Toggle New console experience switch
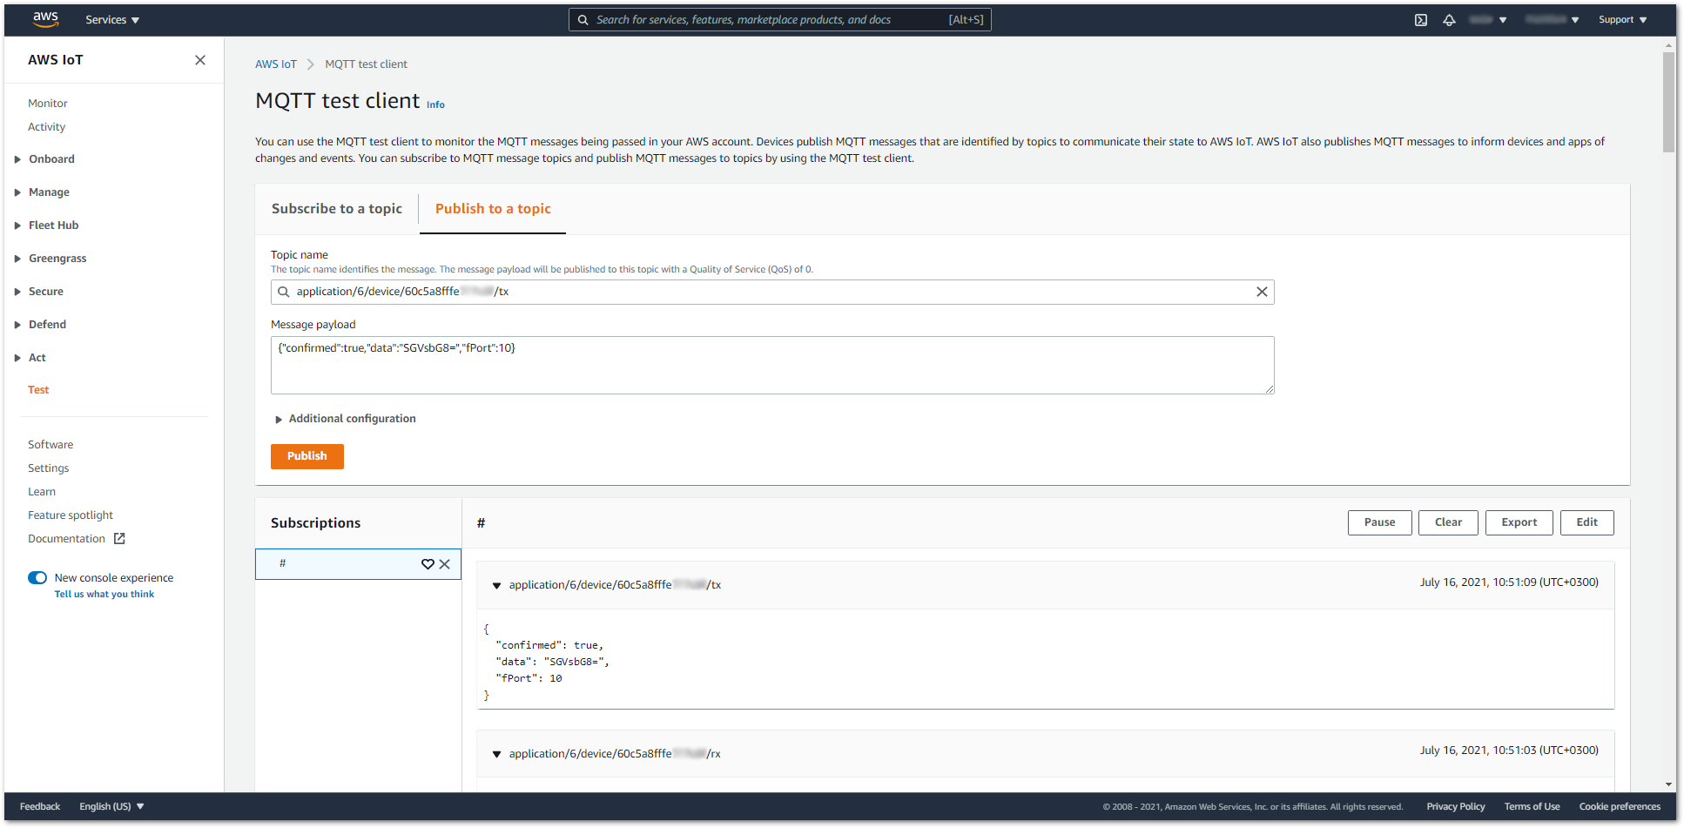The image size is (1684, 828). point(37,578)
